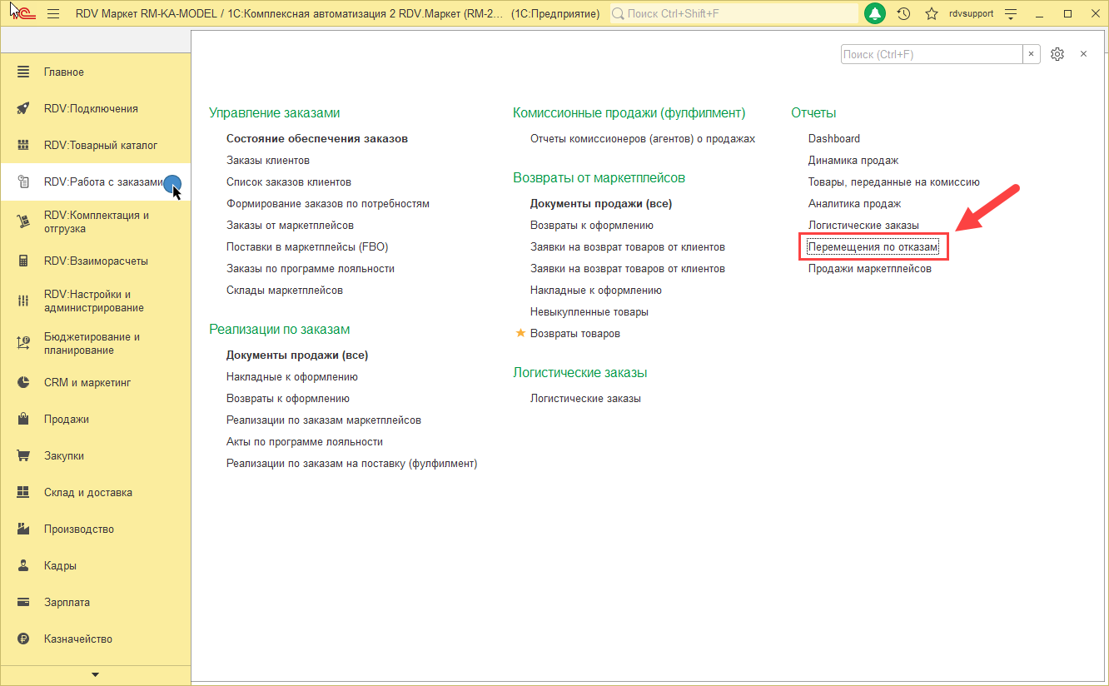This screenshot has width=1109, height=686.
Task: Open service settings icon beside rdvsupport
Action: pos(1012,14)
